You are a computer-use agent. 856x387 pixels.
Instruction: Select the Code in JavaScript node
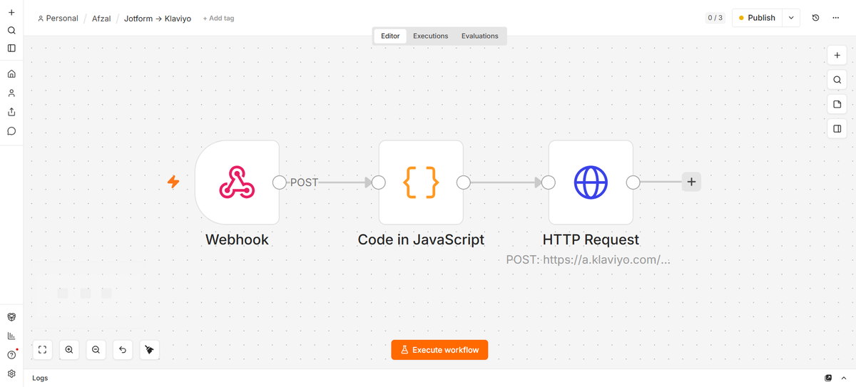coord(421,182)
